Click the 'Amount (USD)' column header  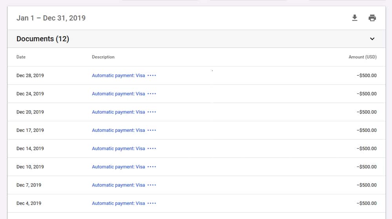(363, 57)
